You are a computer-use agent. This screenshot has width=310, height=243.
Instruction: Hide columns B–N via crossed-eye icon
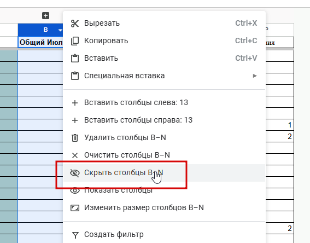click(x=75, y=173)
